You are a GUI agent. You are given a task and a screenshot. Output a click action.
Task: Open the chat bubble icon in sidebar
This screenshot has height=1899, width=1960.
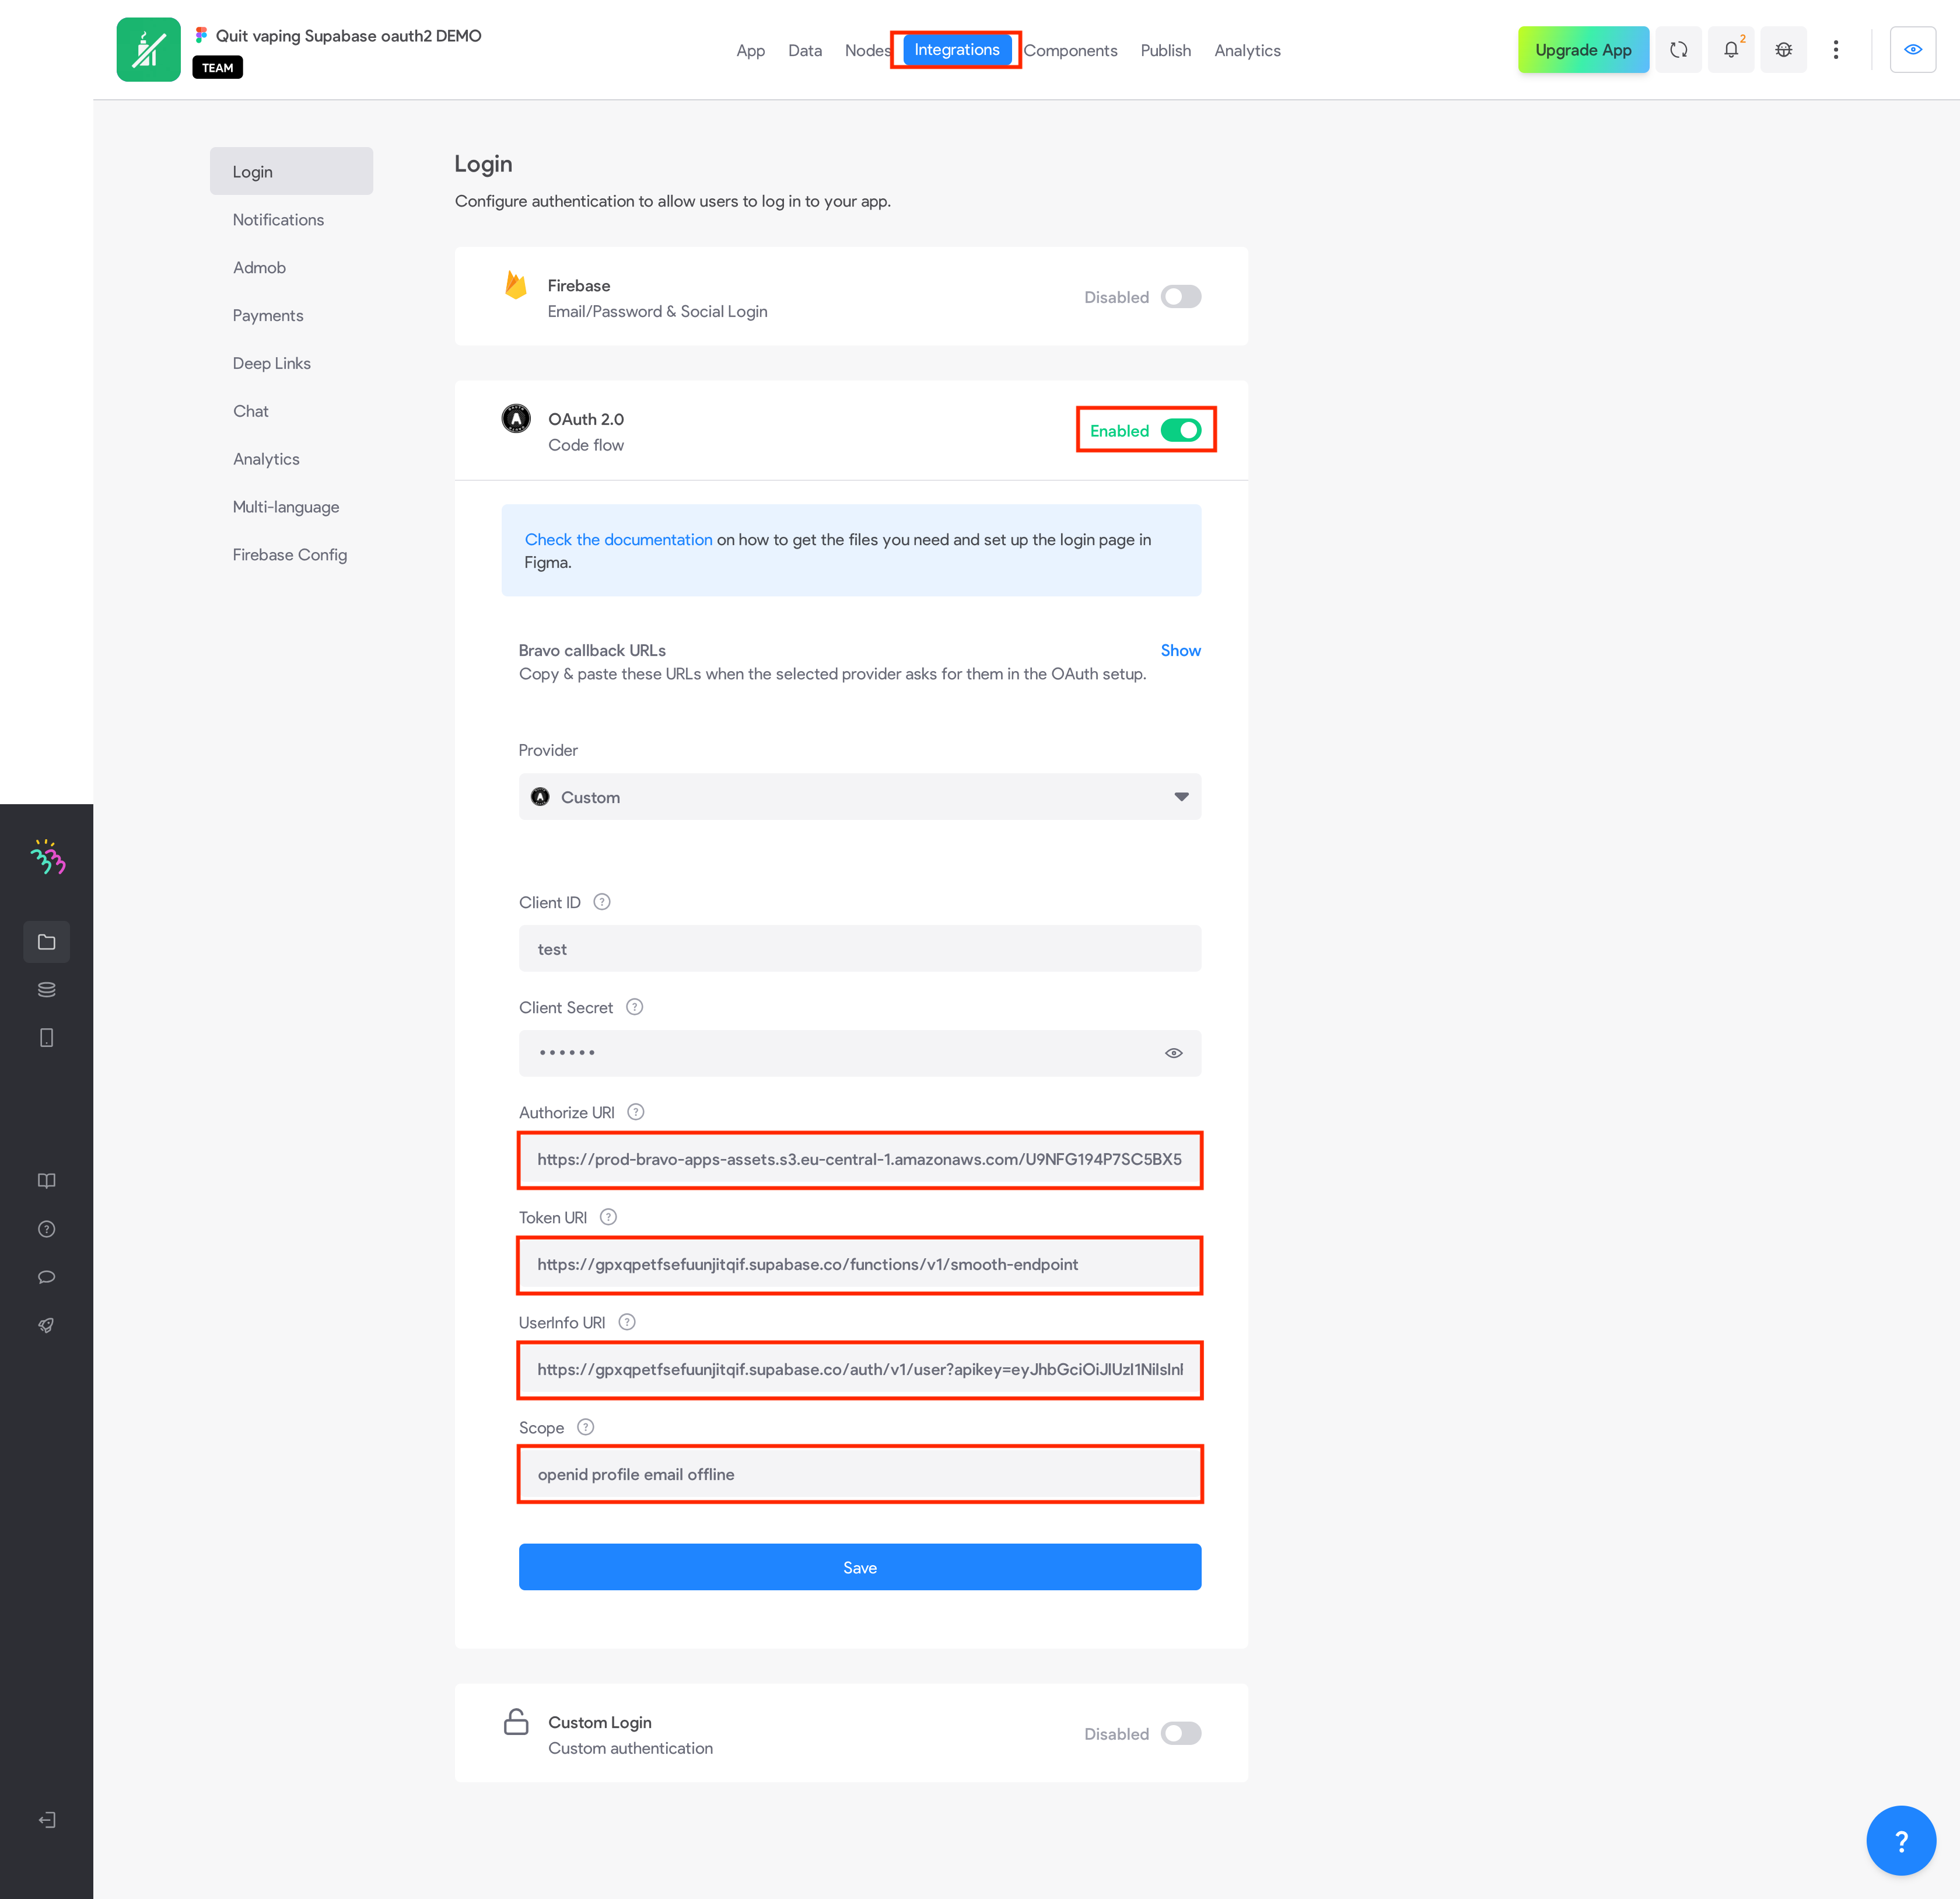(x=47, y=1277)
